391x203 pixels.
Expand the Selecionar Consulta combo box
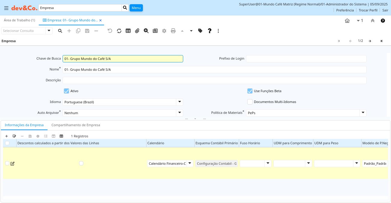pos(49,31)
